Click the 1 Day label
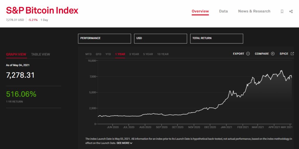This screenshot has height=149, width=299. pyautogui.click(x=44, y=20)
